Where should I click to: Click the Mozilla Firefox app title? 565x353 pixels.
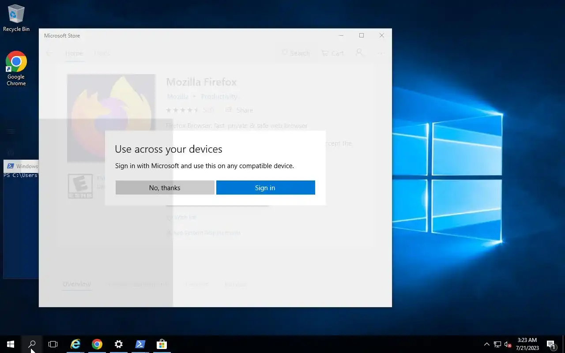click(201, 82)
